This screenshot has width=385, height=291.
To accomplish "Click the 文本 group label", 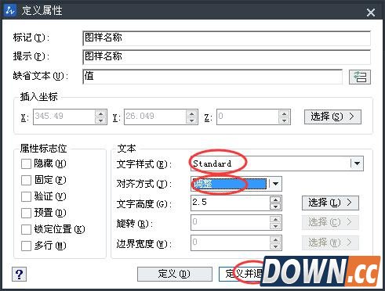I will [x=127, y=149].
